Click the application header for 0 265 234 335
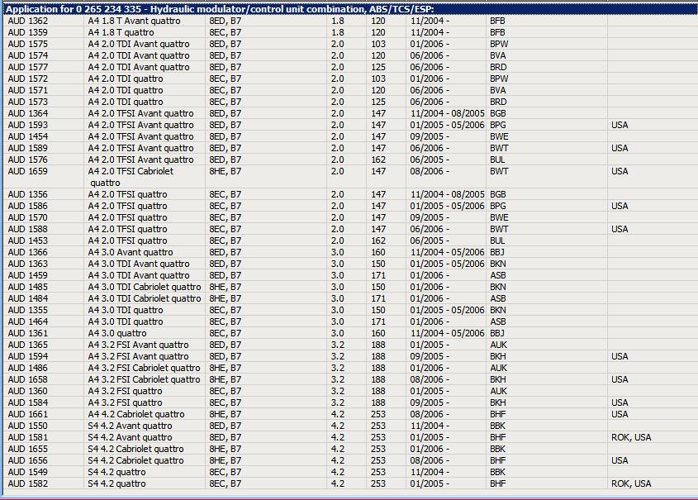Screen dimensions: 698x500 tap(349, 9)
